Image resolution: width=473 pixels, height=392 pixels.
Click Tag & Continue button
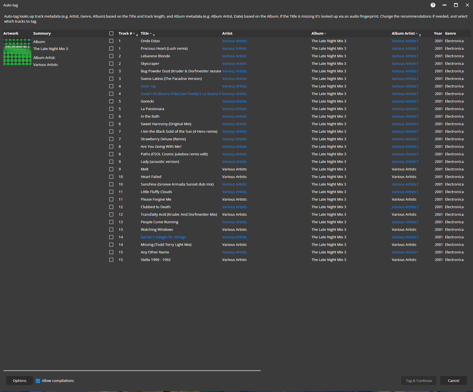click(418, 381)
